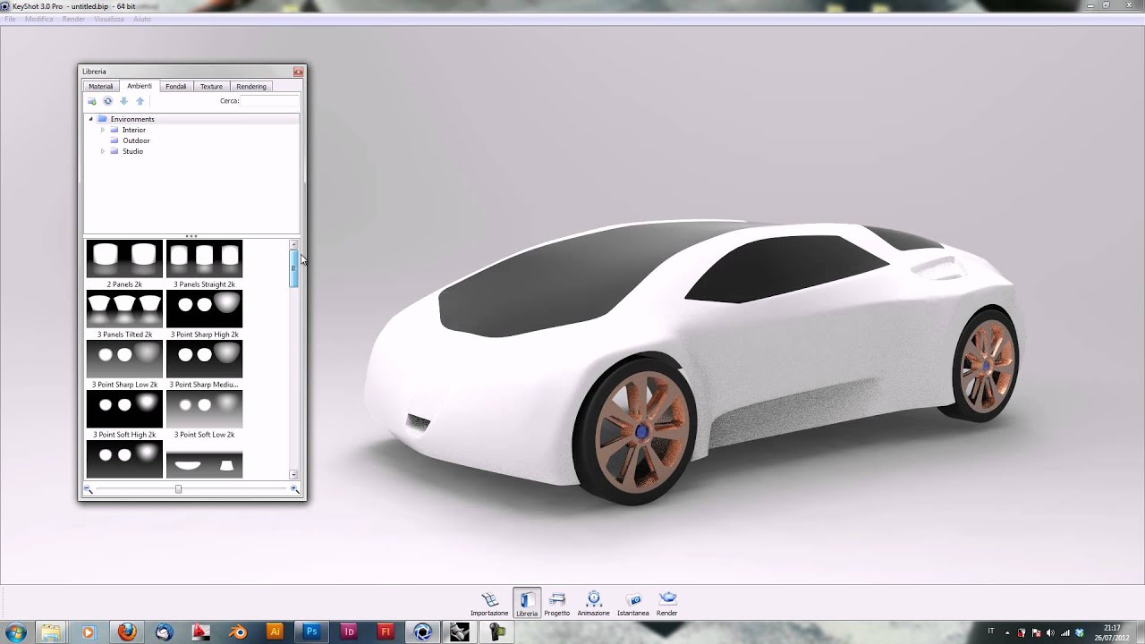This screenshot has height=644, width=1145.
Task: Zoom in thumbnails with the plus magnifier
Action: click(x=295, y=489)
